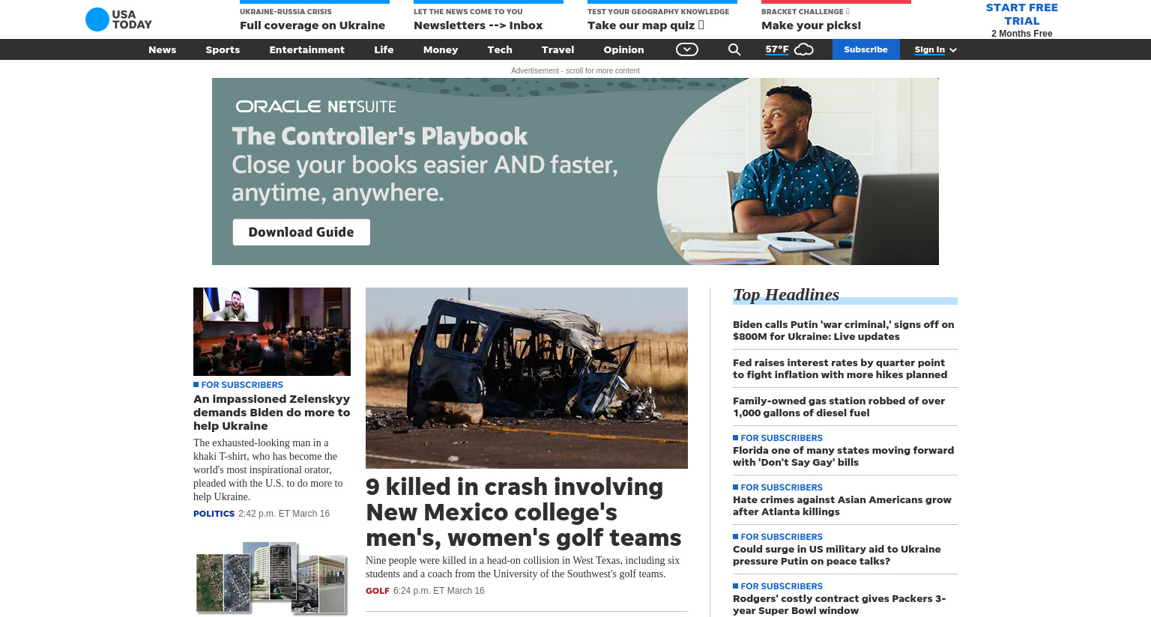Open the Sports menu
The height and width of the screenshot is (617, 1151).
pyautogui.click(x=223, y=49)
